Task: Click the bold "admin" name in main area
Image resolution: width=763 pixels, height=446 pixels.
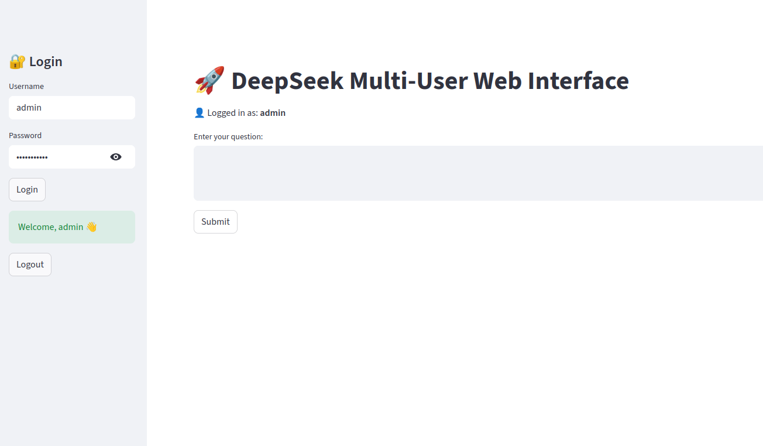Action: pyautogui.click(x=273, y=113)
